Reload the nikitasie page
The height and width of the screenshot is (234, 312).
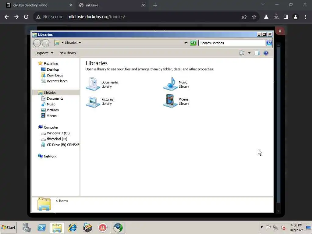tap(26, 17)
